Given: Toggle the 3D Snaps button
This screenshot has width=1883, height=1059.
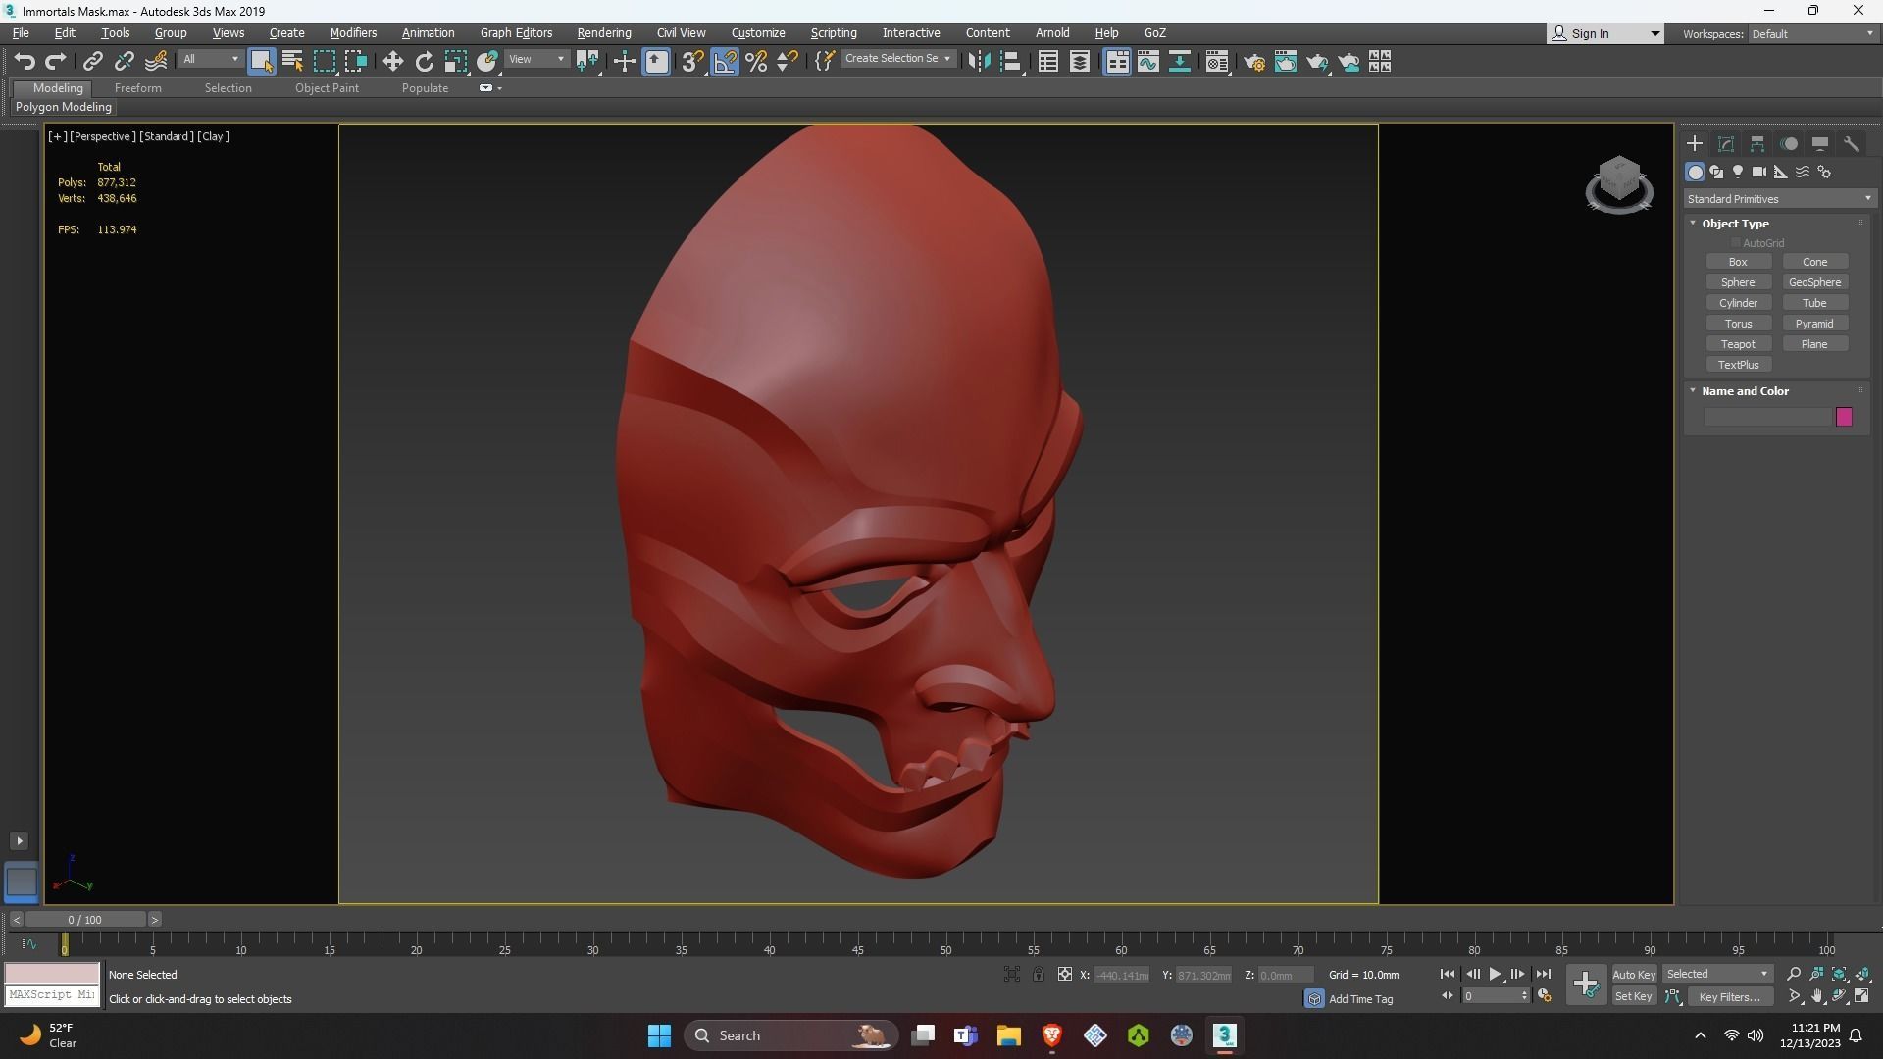Looking at the screenshot, I should [692, 62].
